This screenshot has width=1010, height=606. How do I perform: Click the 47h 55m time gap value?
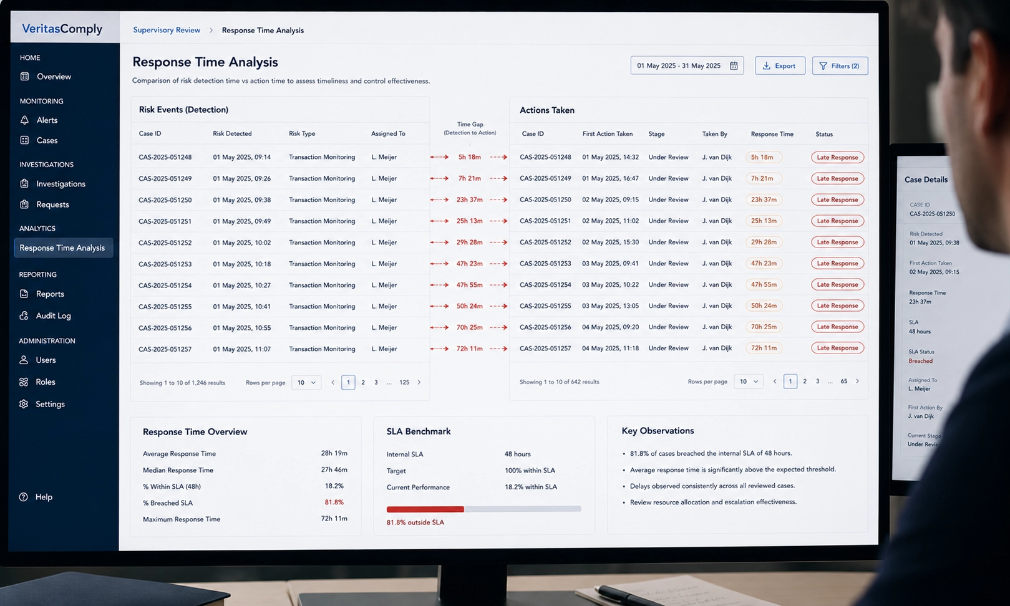(x=469, y=285)
